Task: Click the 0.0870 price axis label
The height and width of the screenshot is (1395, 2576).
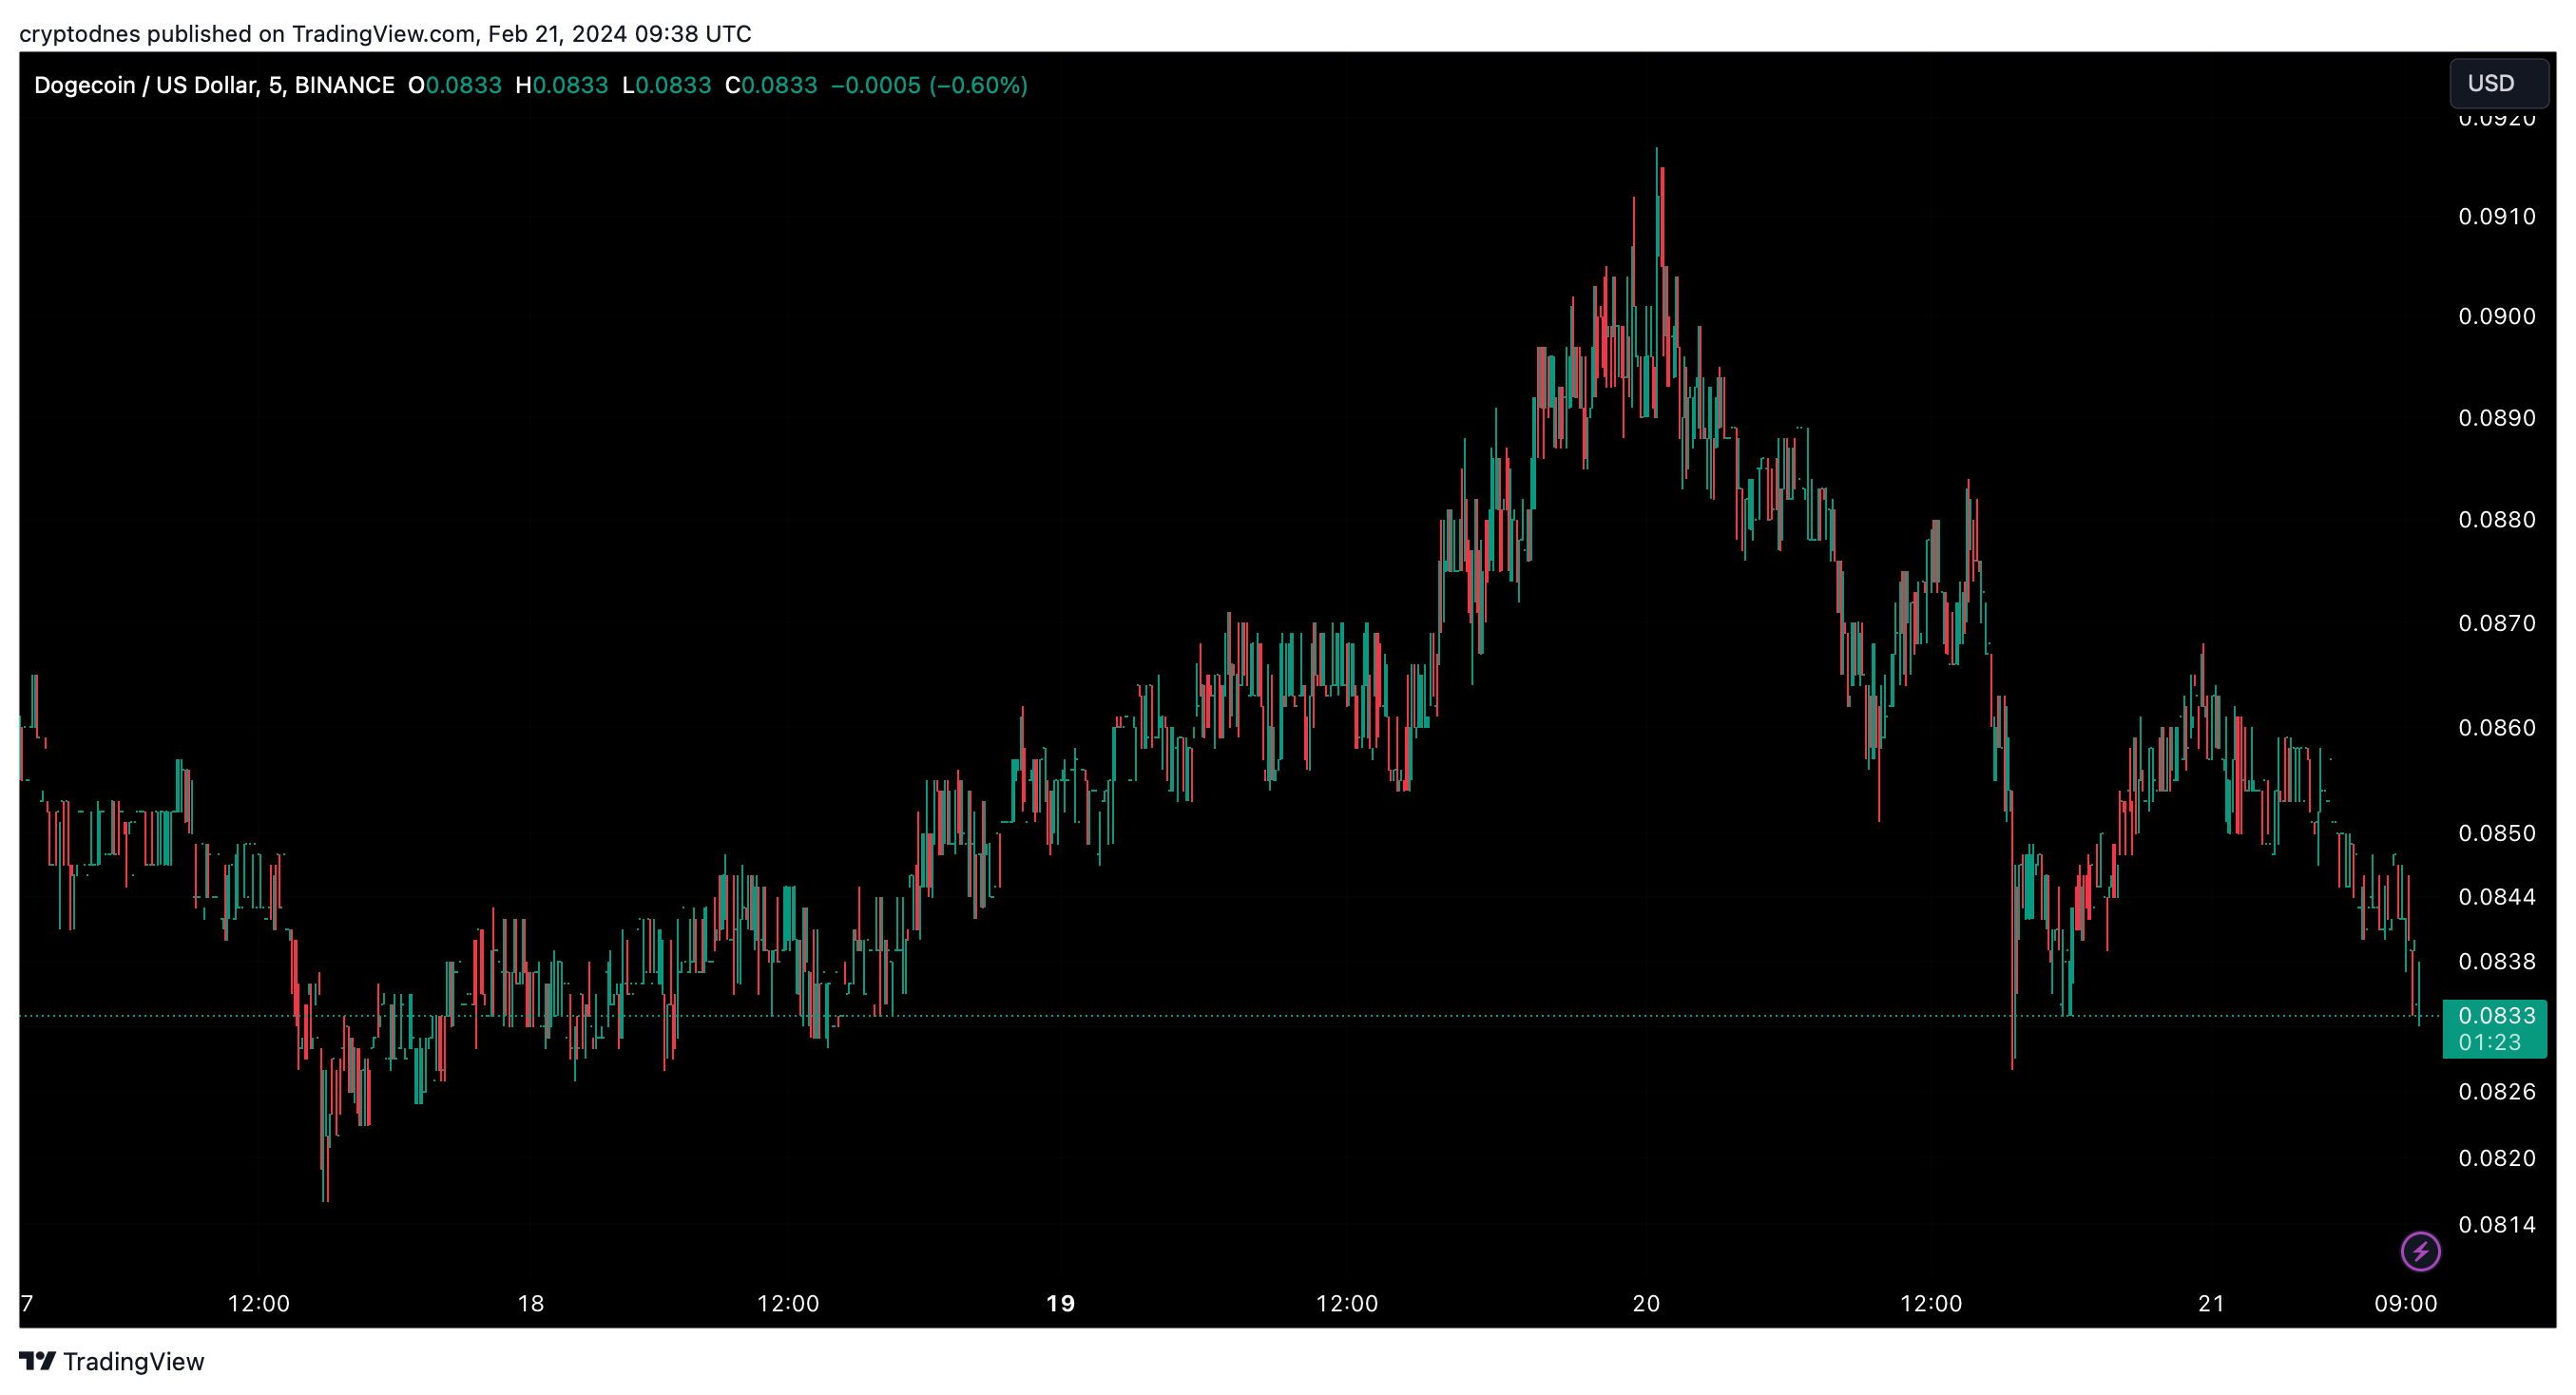Action: click(2496, 623)
